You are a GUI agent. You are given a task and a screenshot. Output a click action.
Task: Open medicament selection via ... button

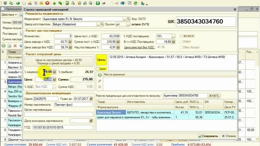[125, 19]
